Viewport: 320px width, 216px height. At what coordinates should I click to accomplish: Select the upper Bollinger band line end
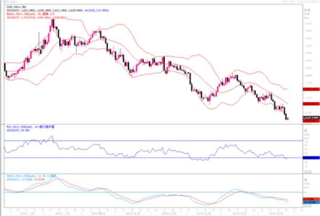[287, 89]
